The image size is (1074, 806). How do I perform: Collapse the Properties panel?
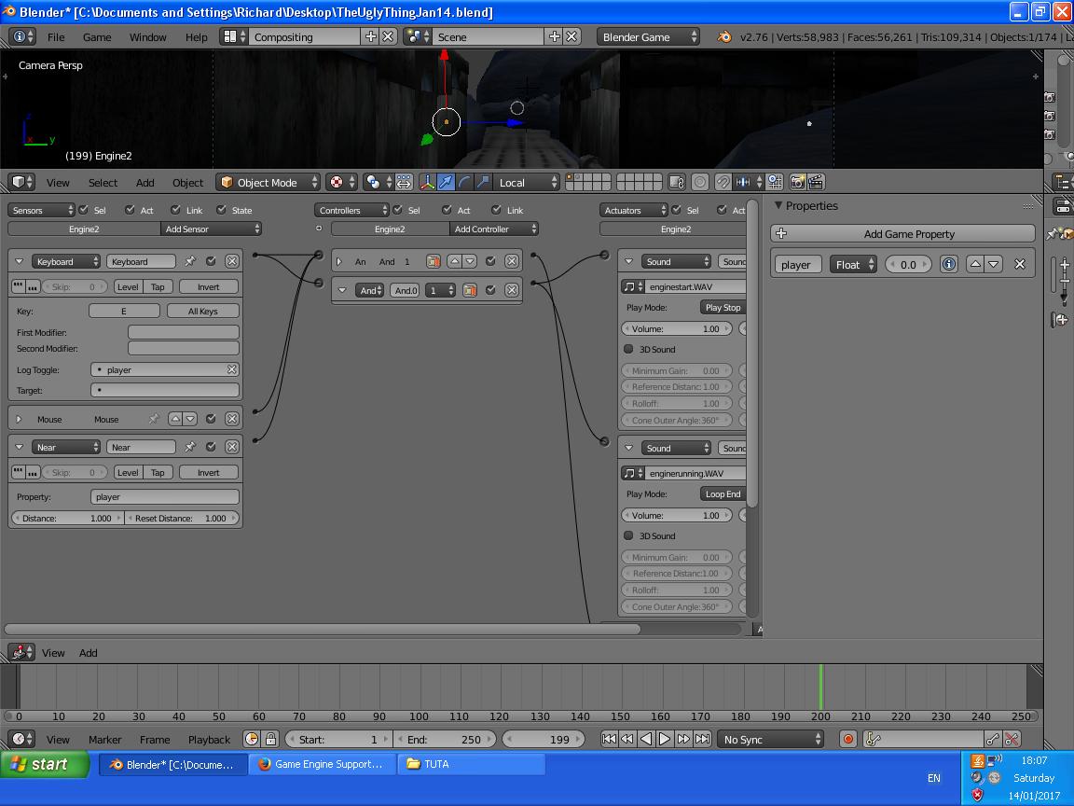778,205
